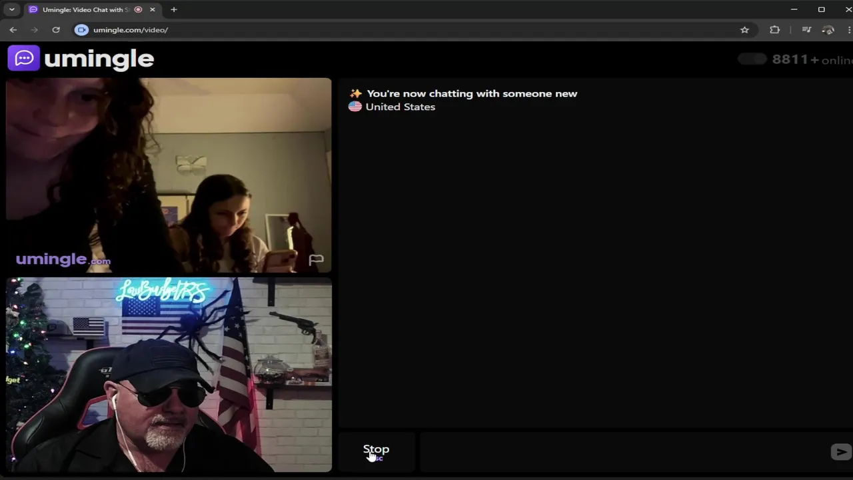
Task: Click 'You're now chatting with someone new' message
Action: click(x=472, y=93)
